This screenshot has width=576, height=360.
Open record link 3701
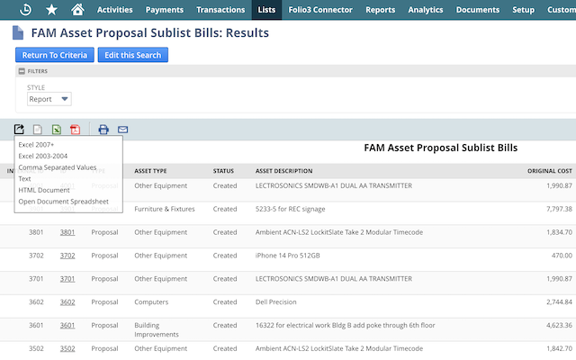[x=67, y=279]
